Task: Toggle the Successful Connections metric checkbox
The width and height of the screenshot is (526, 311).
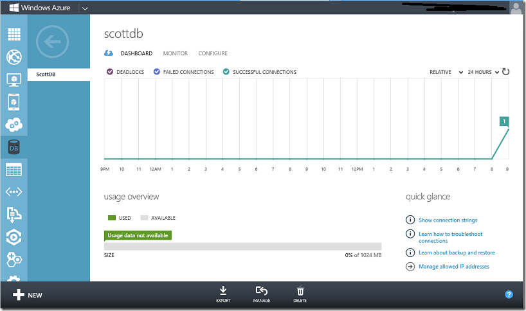Action: point(226,72)
